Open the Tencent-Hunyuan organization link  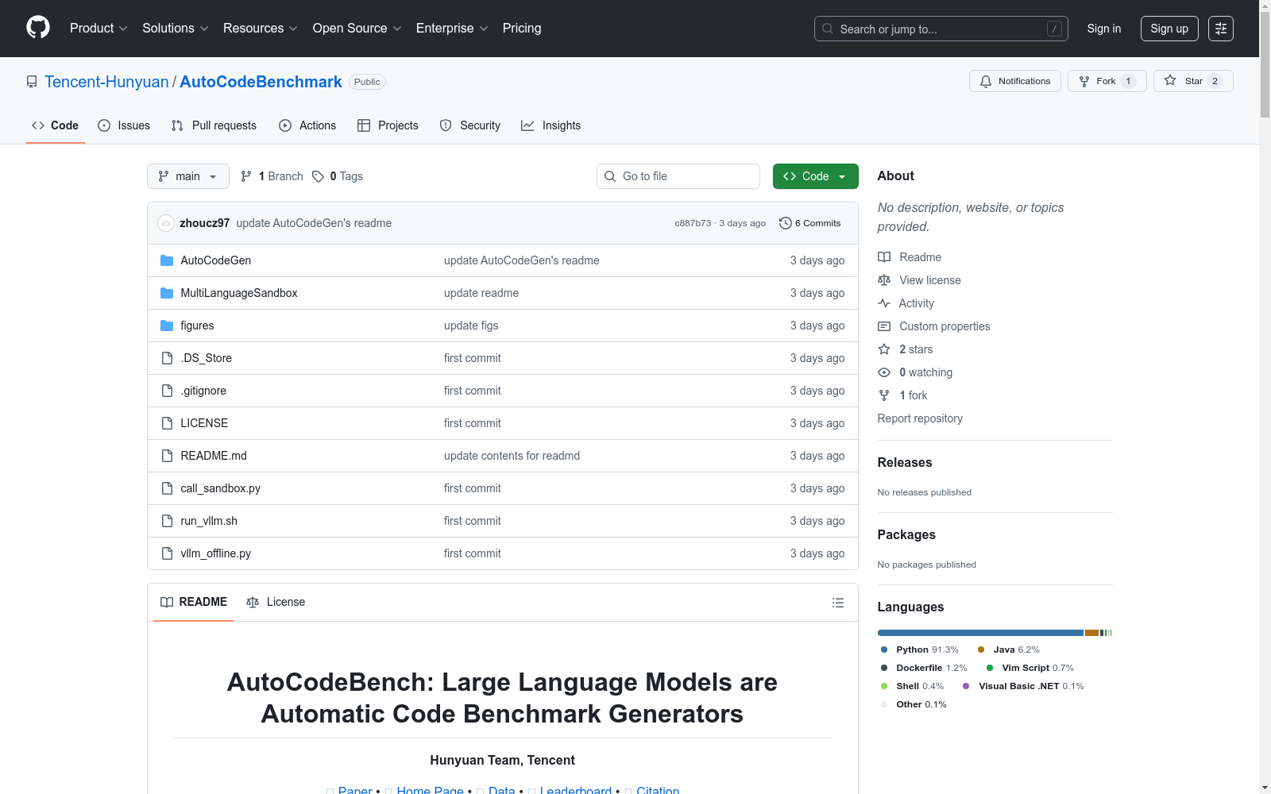[106, 82]
